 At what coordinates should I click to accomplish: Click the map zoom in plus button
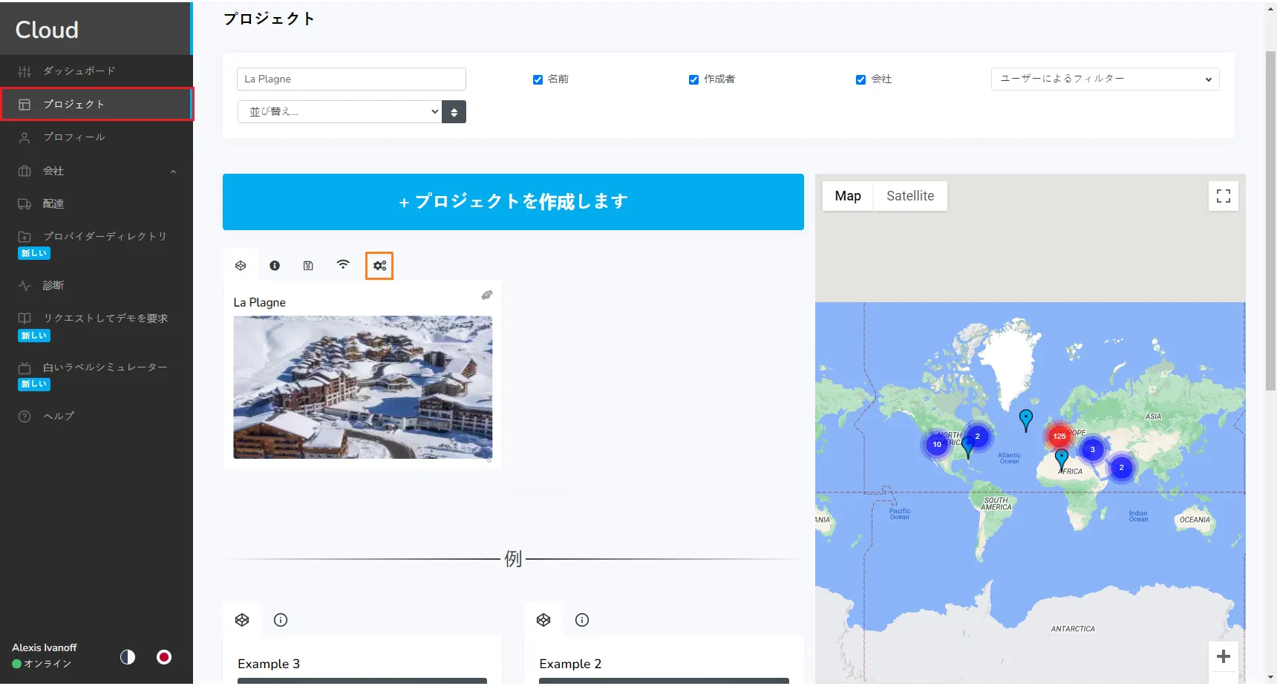[1223, 656]
